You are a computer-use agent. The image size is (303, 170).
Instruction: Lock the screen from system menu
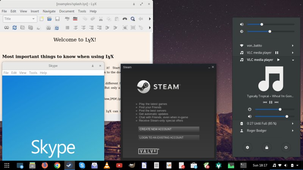(267, 147)
